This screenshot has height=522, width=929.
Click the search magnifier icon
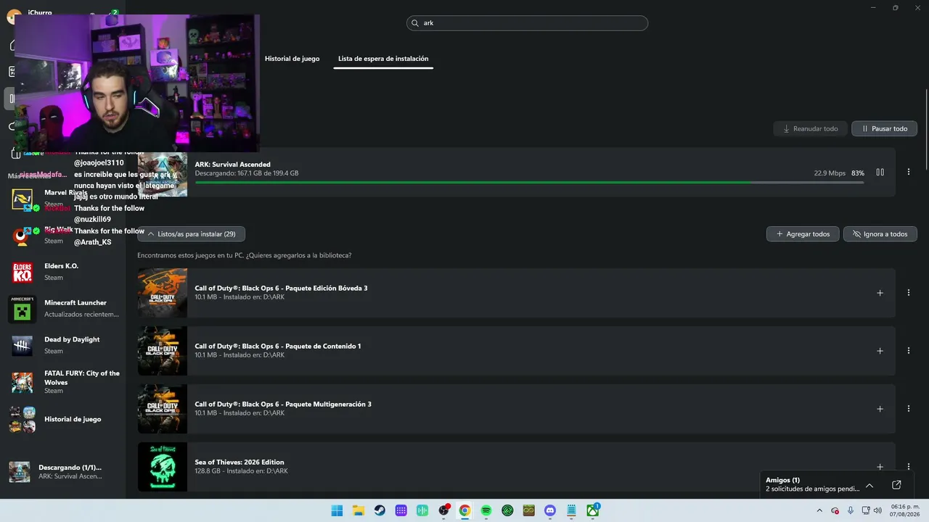tap(415, 23)
